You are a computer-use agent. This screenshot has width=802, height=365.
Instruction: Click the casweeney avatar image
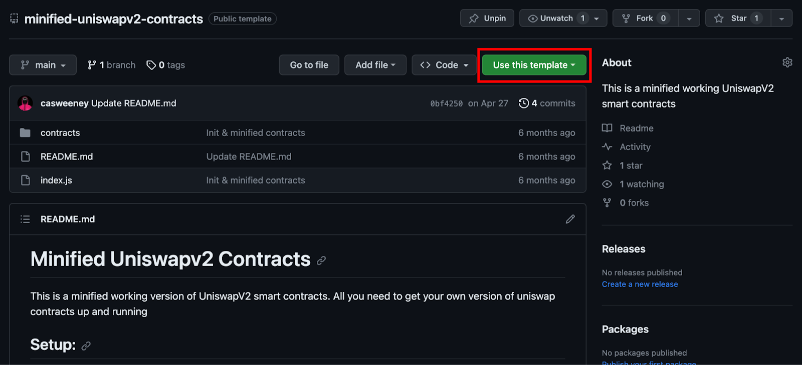click(x=25, y=103)
